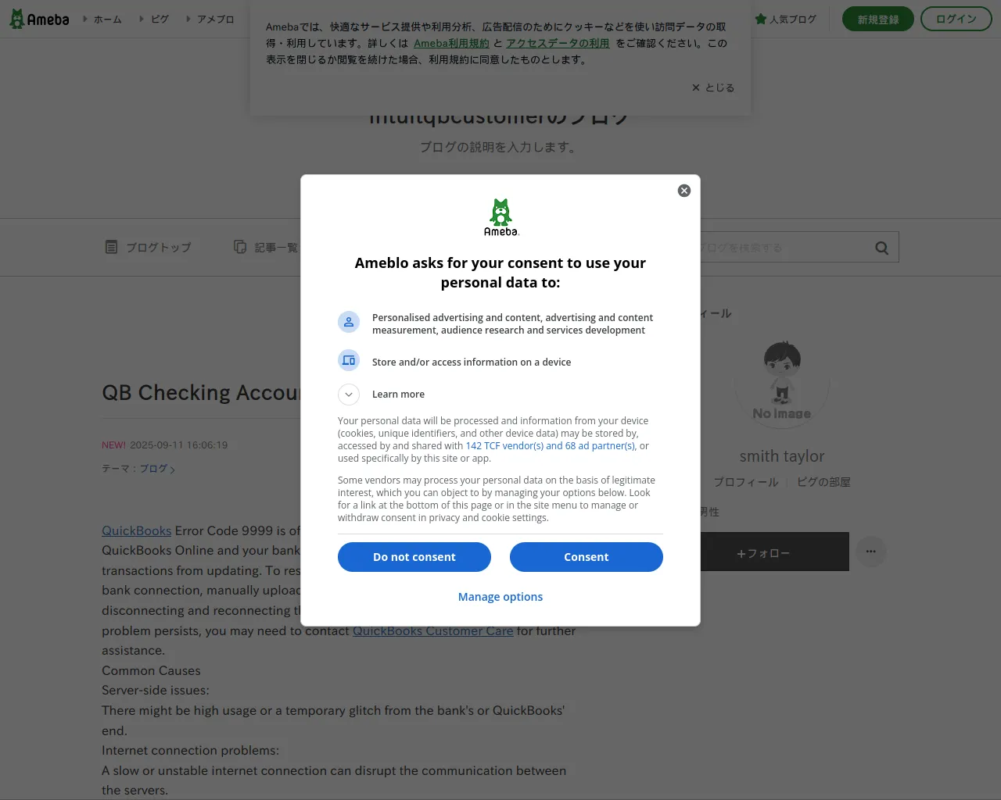Click the search magnifier icon
The width and height of the screenshot is (1001, 800).
tap(881, 248)
